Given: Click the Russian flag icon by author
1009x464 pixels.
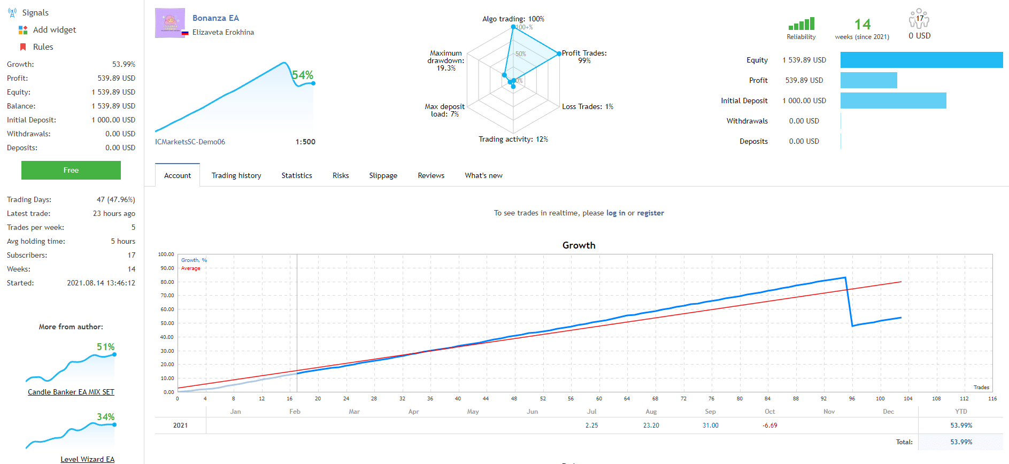Looking at the screenshot, I should 185,33.
